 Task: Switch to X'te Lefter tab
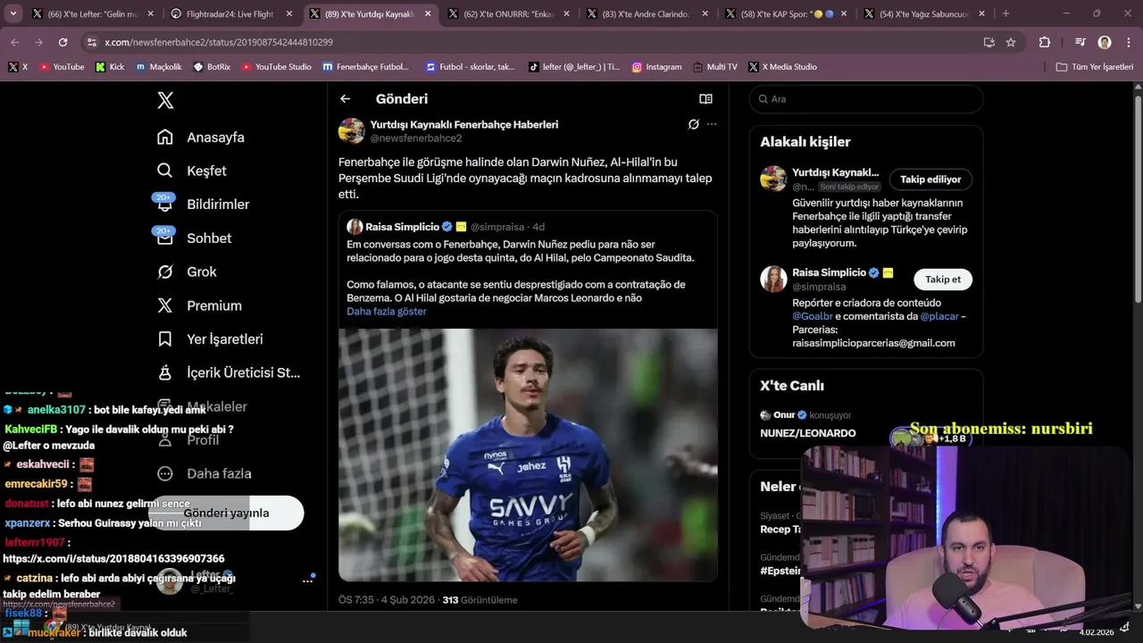click(x=93, y=14)
